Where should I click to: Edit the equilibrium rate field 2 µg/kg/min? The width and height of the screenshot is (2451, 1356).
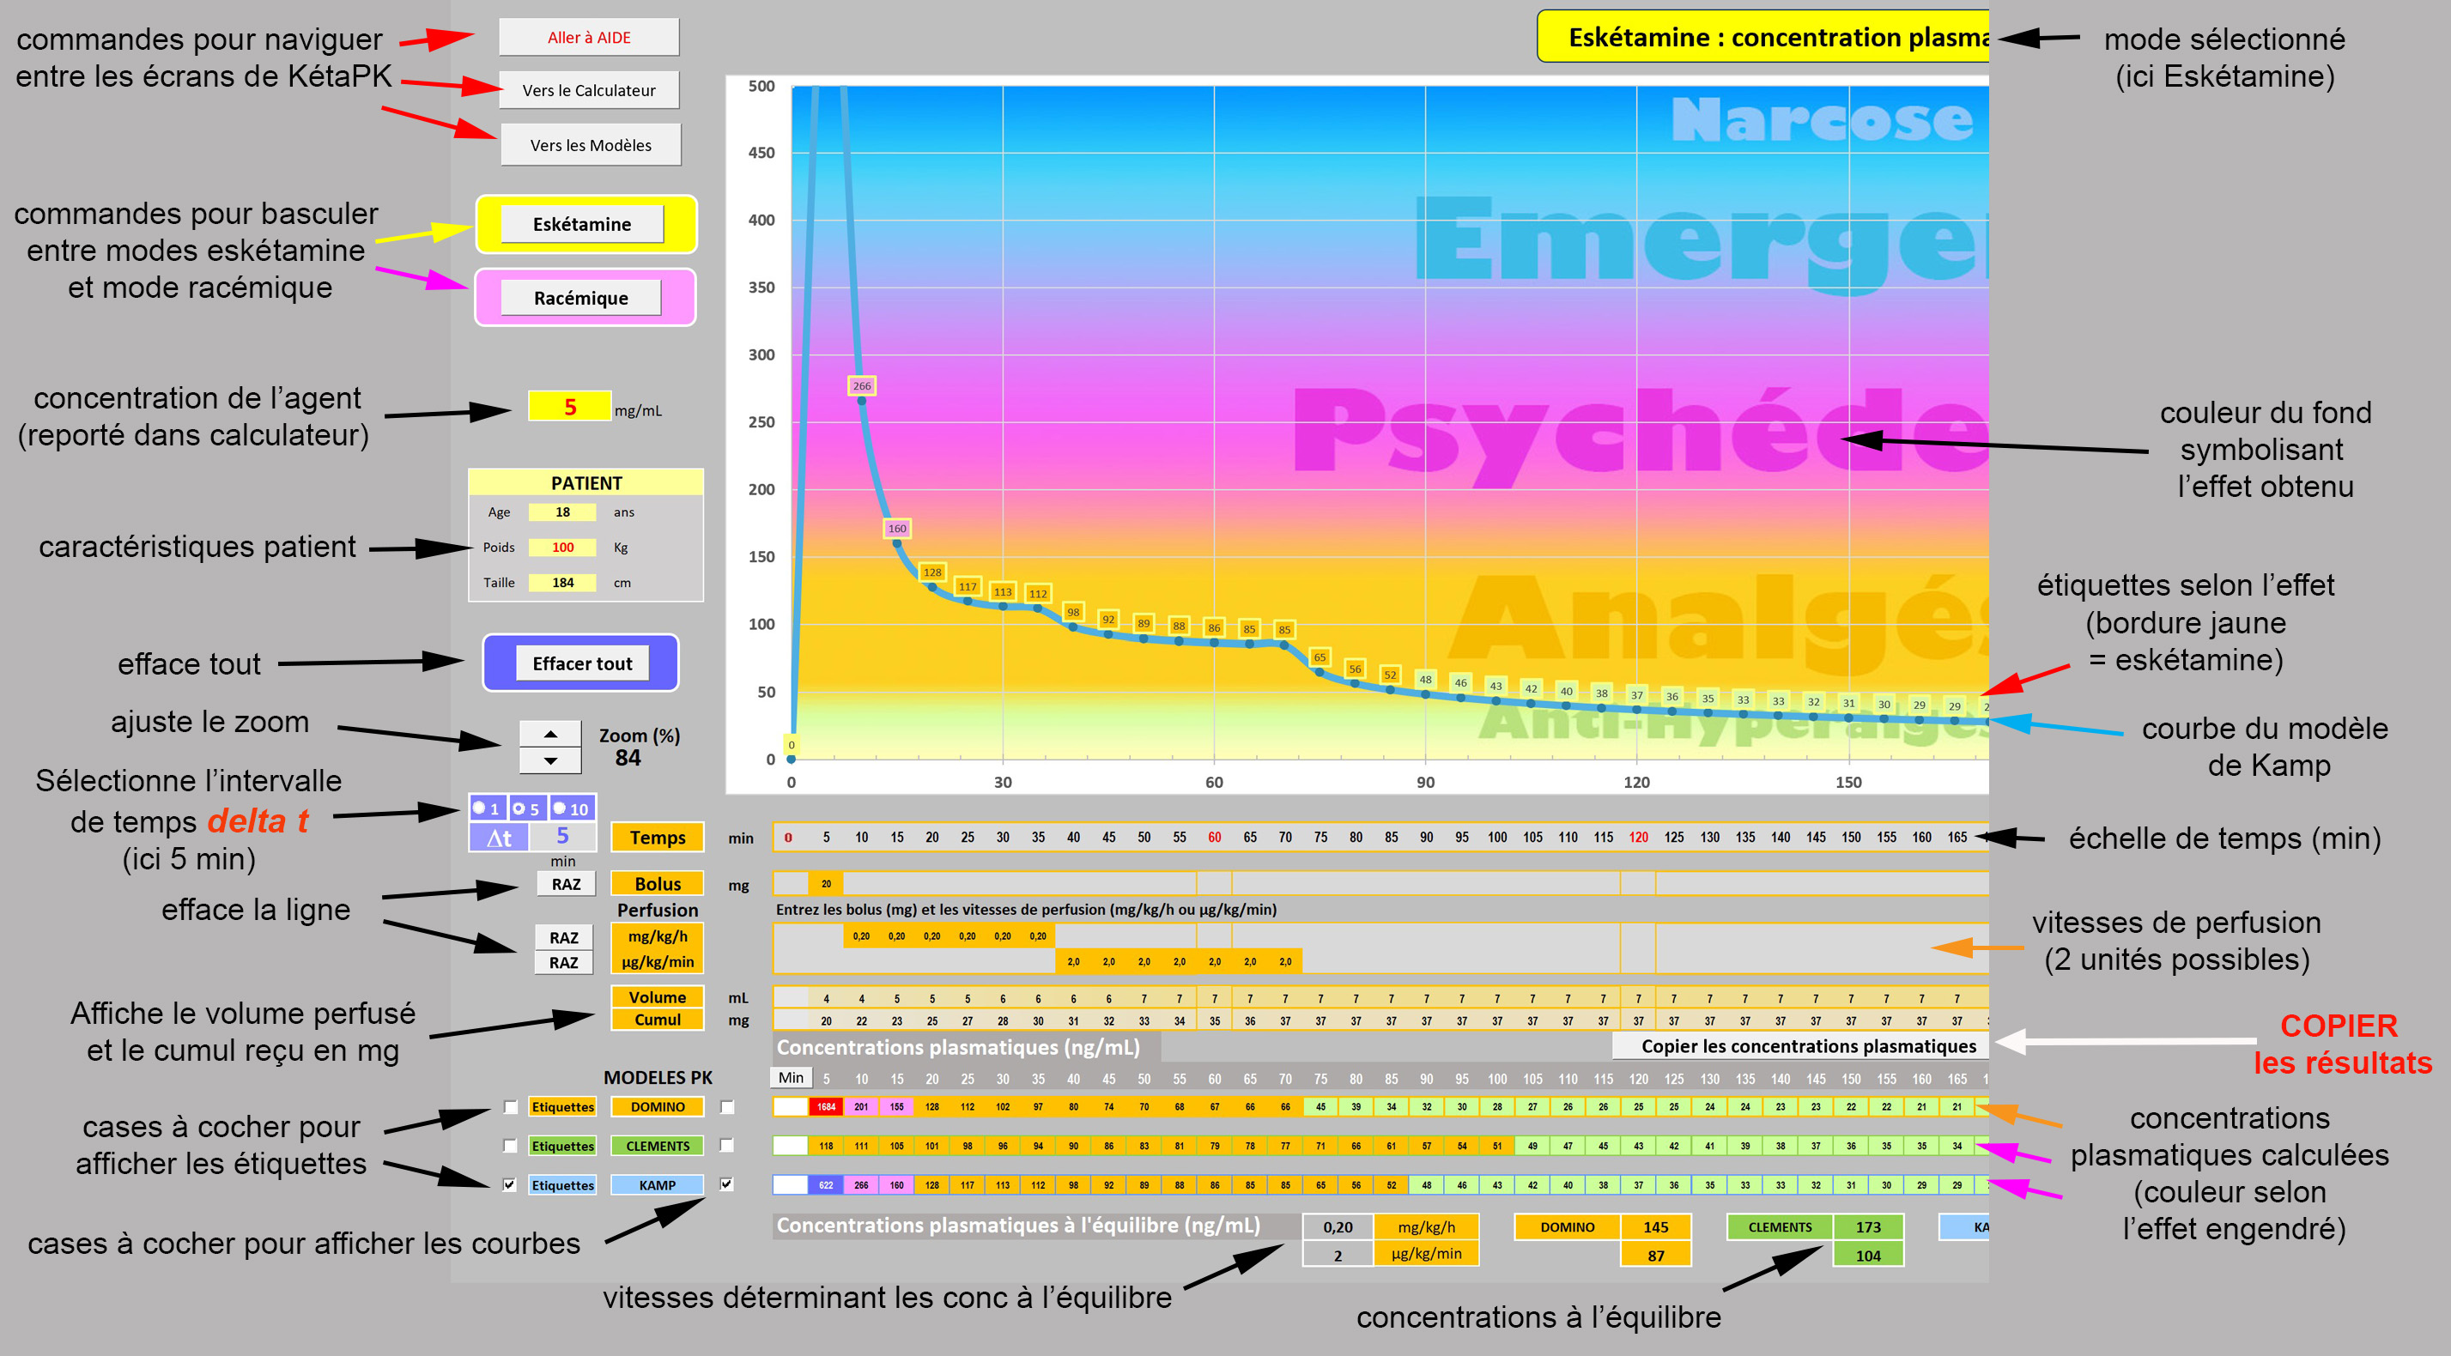1338,1254
